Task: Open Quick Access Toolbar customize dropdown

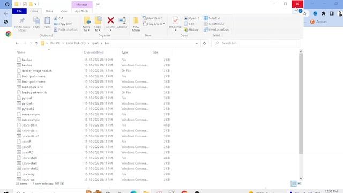Action: [x=35, y=4]
